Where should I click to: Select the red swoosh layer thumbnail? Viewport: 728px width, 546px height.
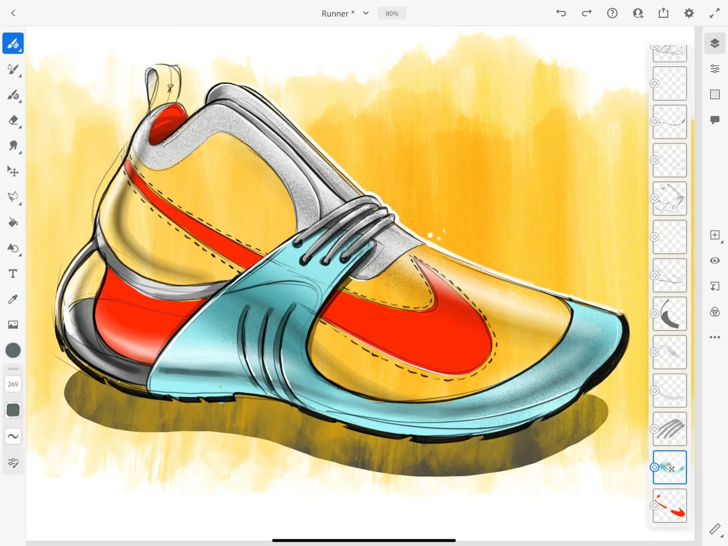670,506
